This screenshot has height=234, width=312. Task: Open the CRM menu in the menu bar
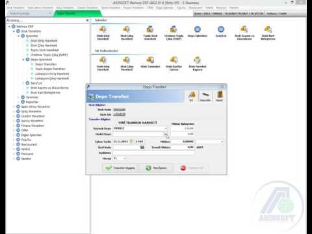pos(150,8)
